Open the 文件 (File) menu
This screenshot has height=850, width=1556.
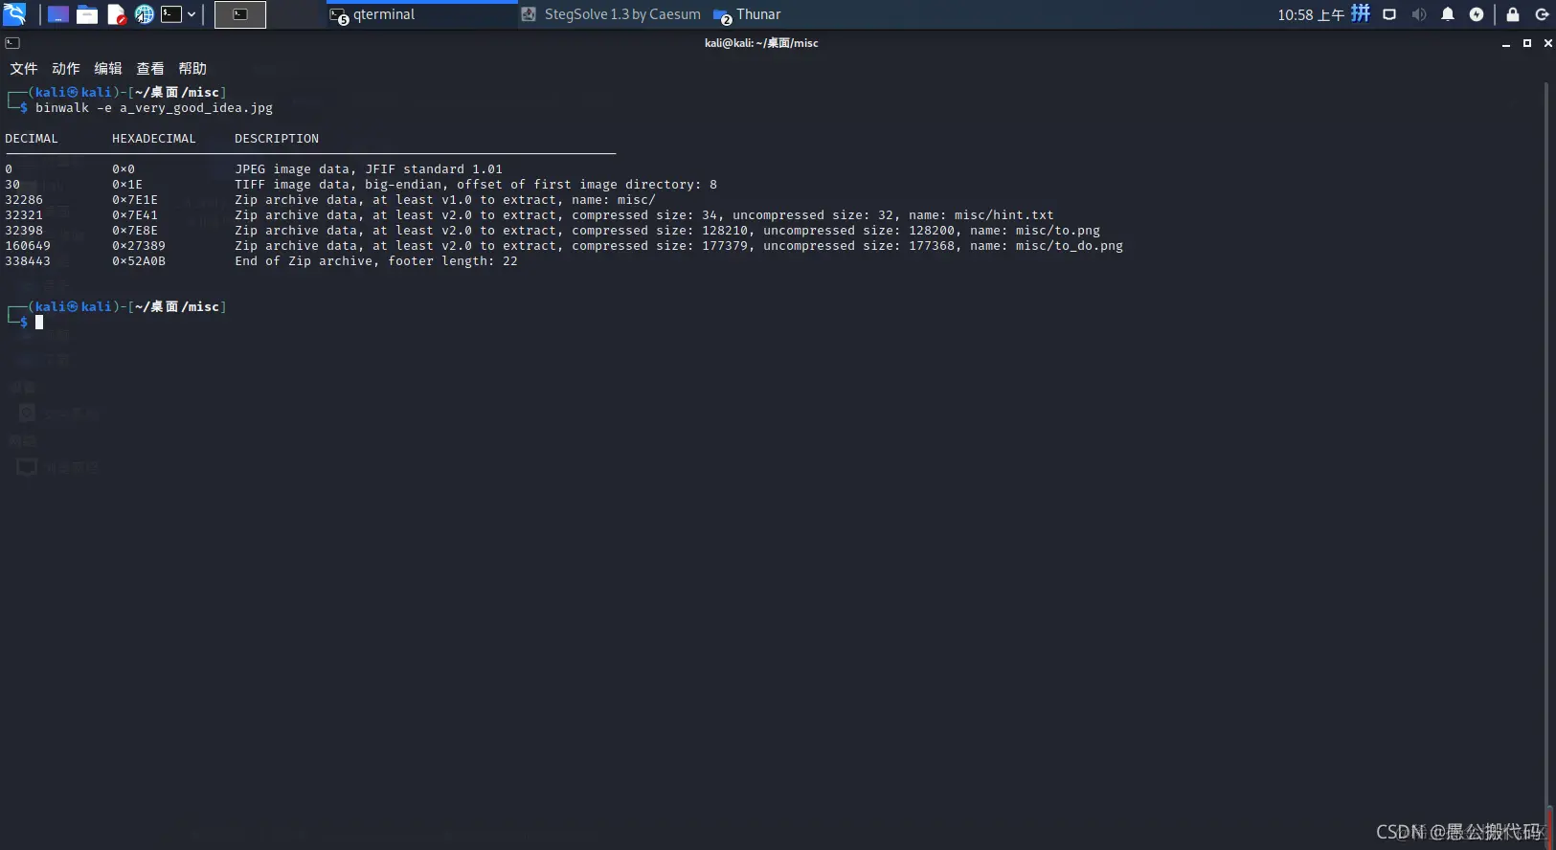click(x=24, y=69)
